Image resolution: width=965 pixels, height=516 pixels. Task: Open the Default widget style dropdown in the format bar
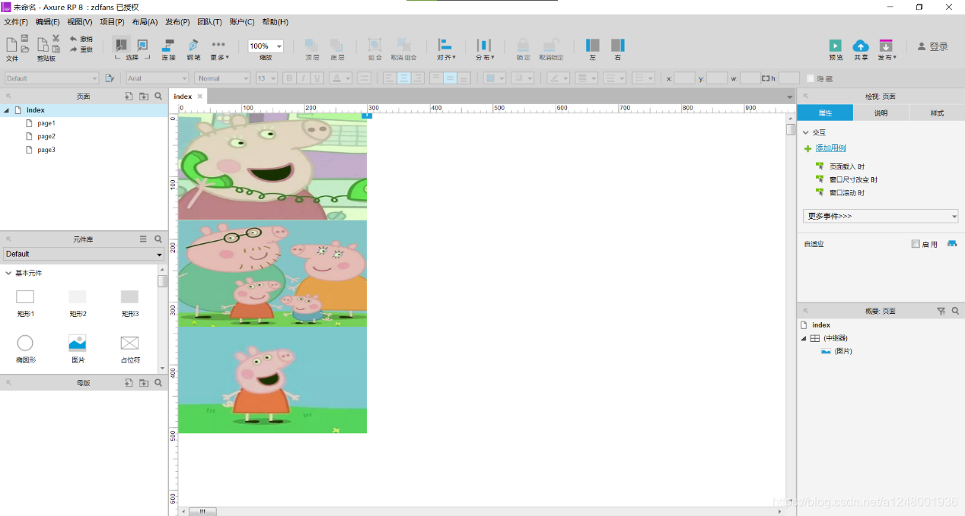point(52,78)
